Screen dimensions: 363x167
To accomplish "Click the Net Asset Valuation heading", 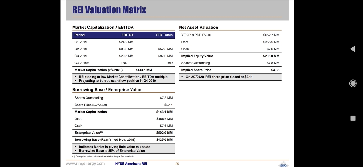I will point(199,27).
